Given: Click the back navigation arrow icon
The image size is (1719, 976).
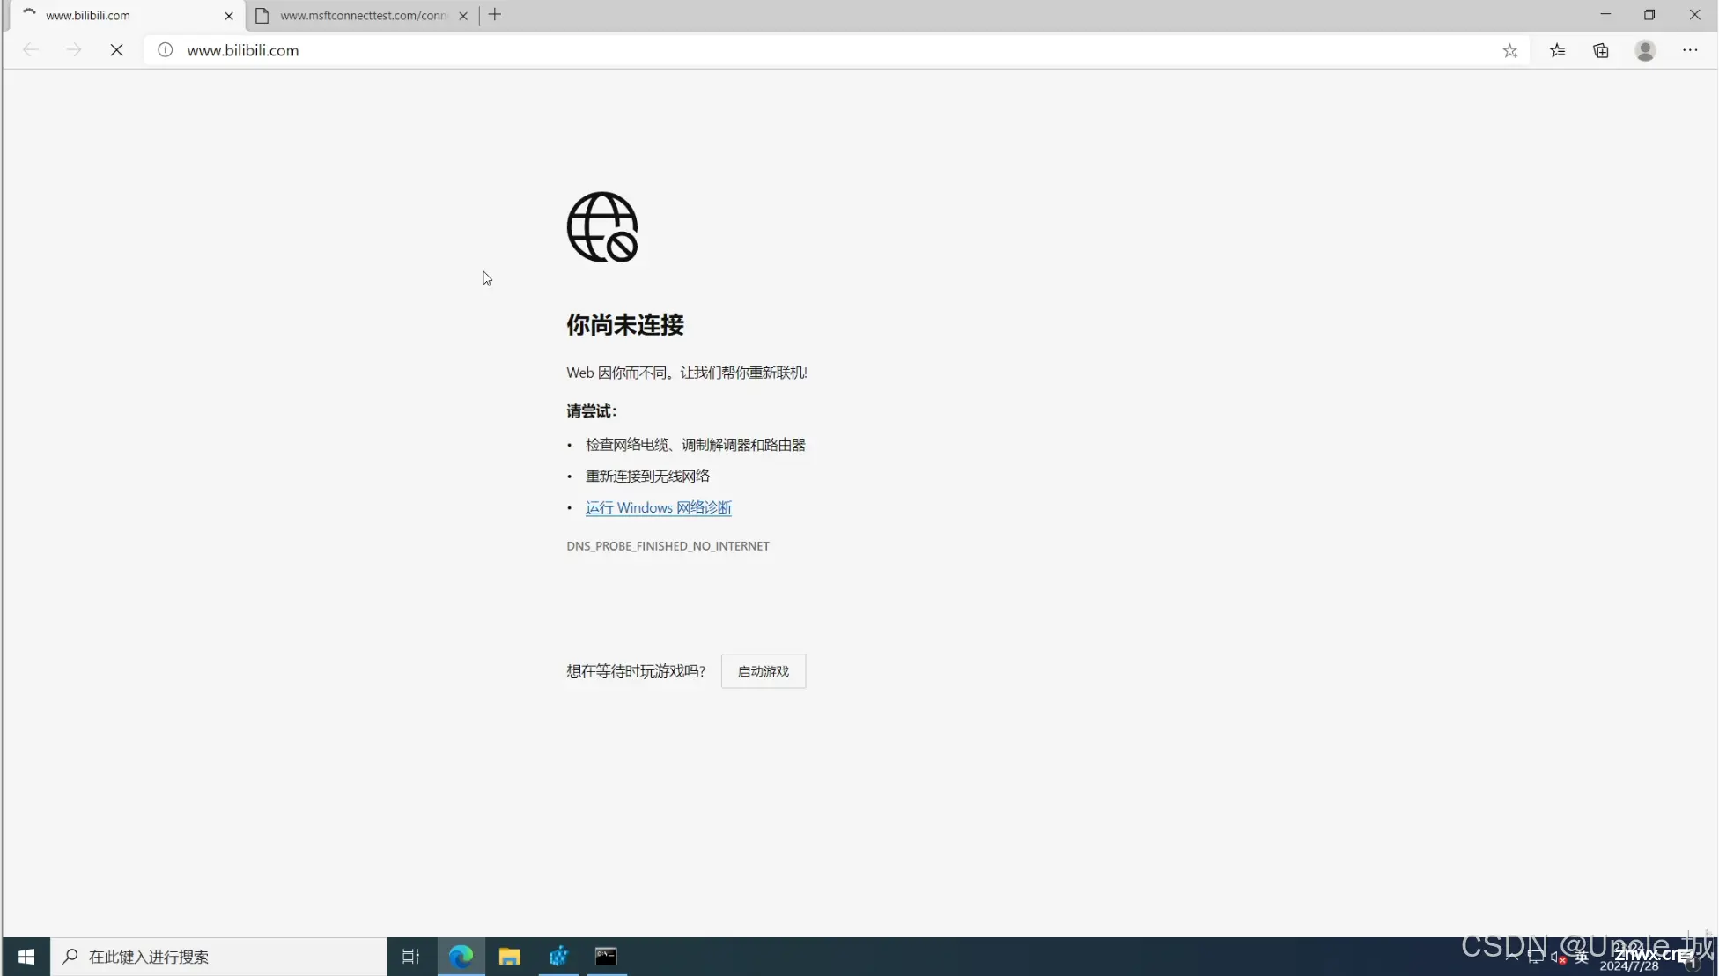Looking at the screenshot, I should pos(30,49).
